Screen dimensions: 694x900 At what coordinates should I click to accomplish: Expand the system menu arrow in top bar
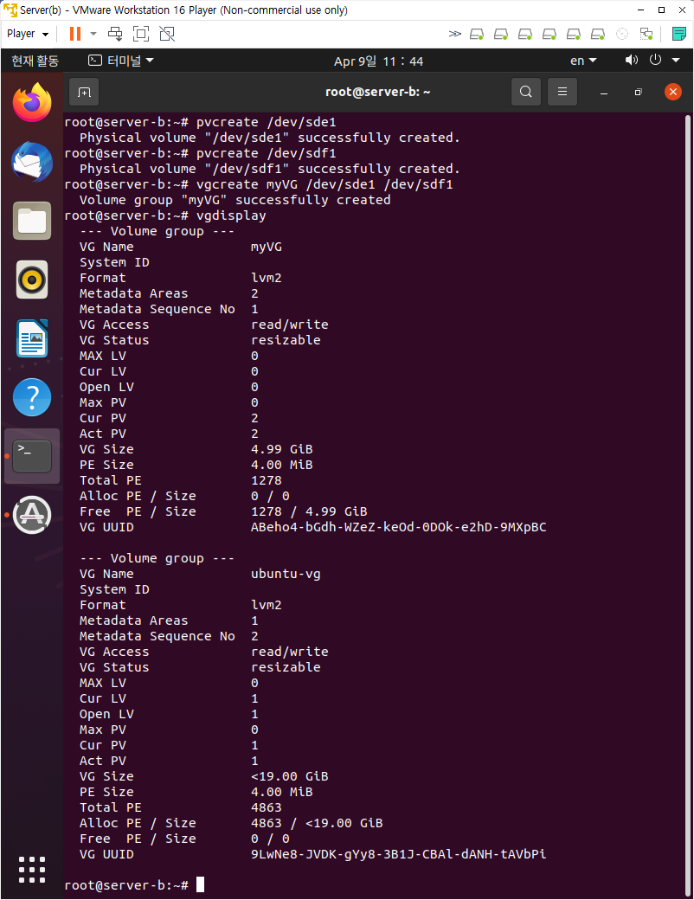[676, 61]
